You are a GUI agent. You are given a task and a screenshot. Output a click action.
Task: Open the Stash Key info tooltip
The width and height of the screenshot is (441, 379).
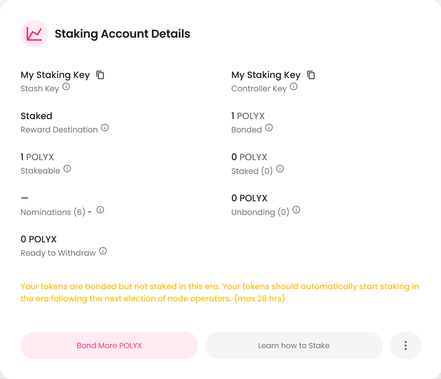click(66, 86)
